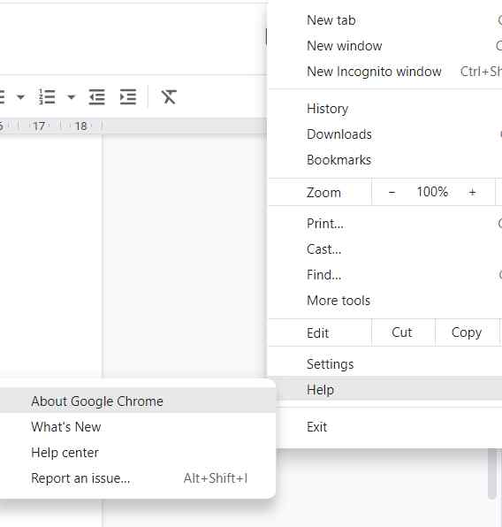Screen dimensions: 502x527
Task: Open What's New page
Action: (x=138, y=427)
